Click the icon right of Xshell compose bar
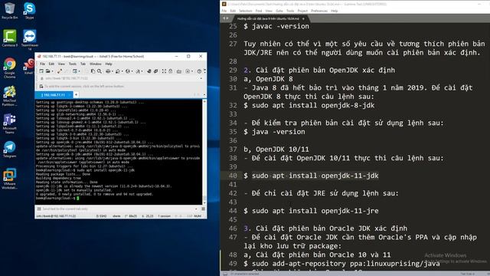This screenshot has height=276, width=490. pos(203,209)
